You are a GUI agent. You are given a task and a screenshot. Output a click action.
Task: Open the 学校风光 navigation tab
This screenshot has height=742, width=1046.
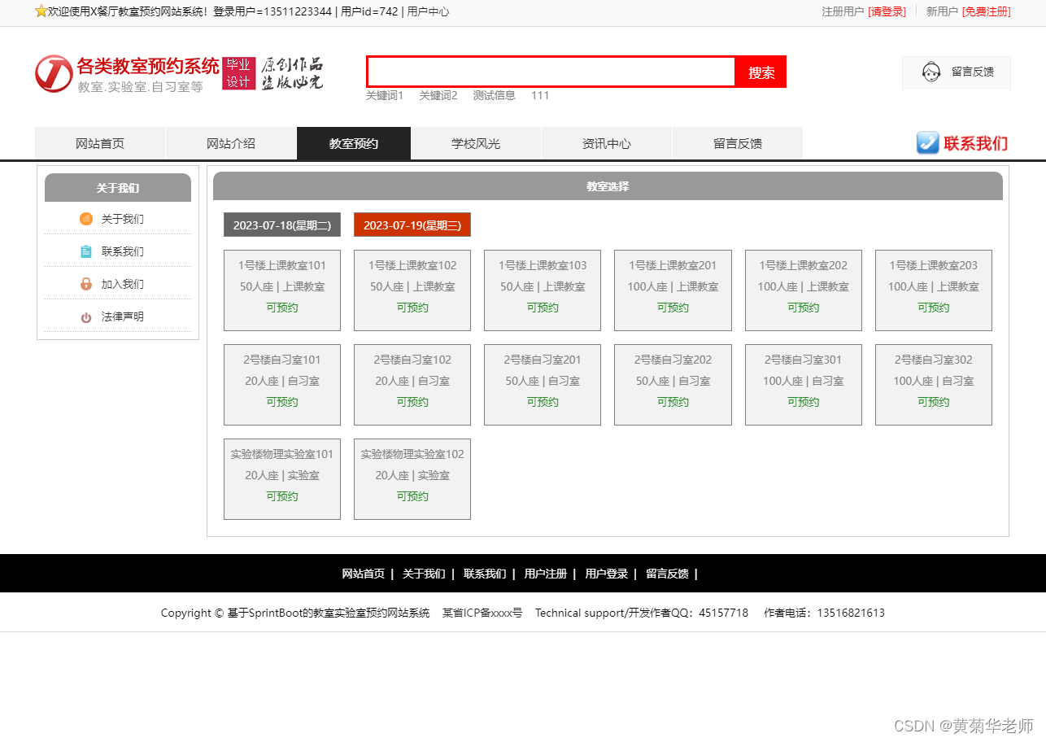click(x=476, y=143)
